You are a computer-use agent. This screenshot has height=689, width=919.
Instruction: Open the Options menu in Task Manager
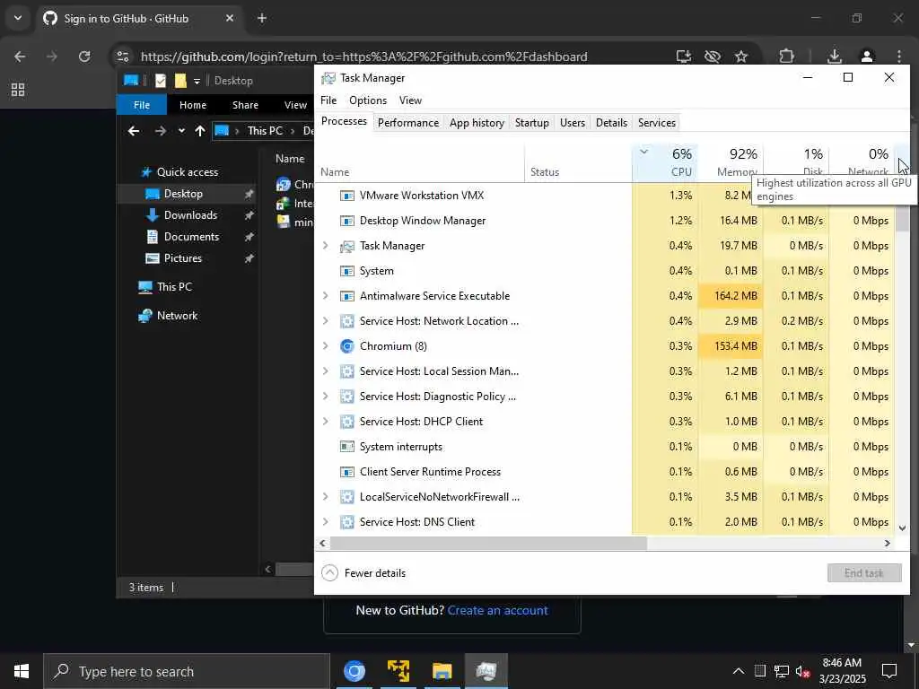point(367,100)
